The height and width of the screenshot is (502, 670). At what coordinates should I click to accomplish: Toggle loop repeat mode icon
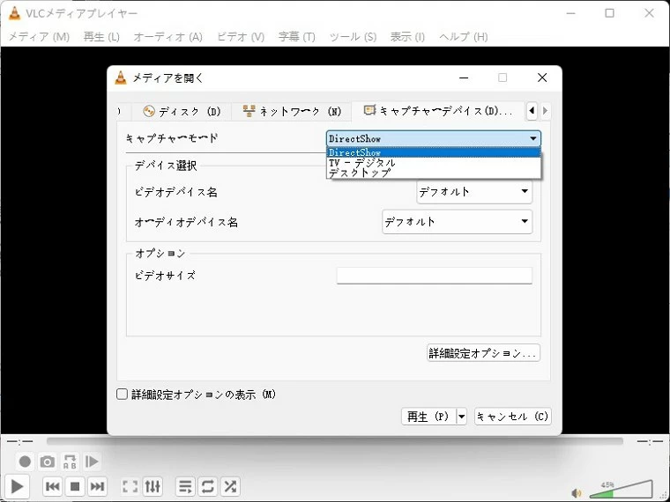click(208, 486)
